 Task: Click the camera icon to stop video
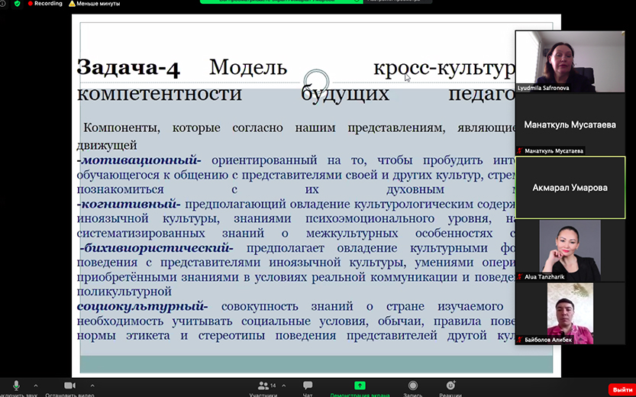point(69,386)
